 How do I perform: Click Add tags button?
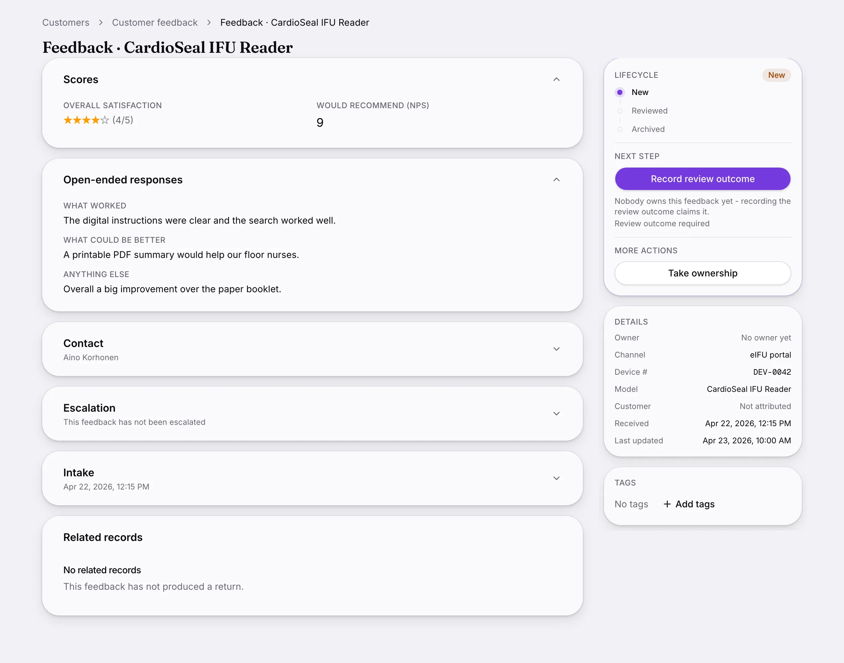point(689,504)
